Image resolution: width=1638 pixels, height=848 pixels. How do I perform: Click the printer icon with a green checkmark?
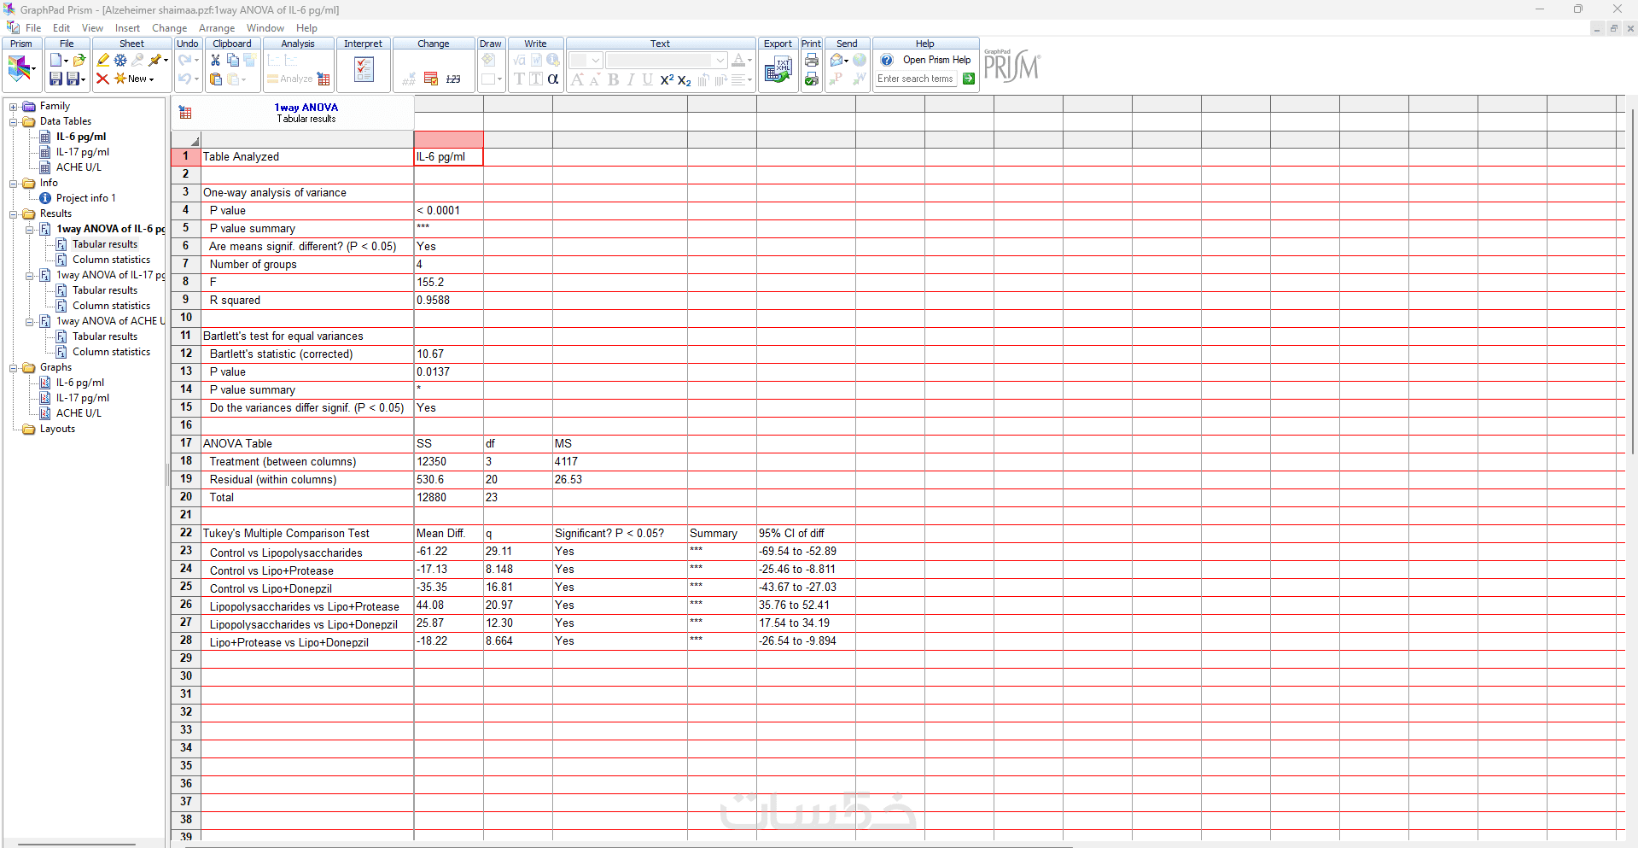click(812, 79)
